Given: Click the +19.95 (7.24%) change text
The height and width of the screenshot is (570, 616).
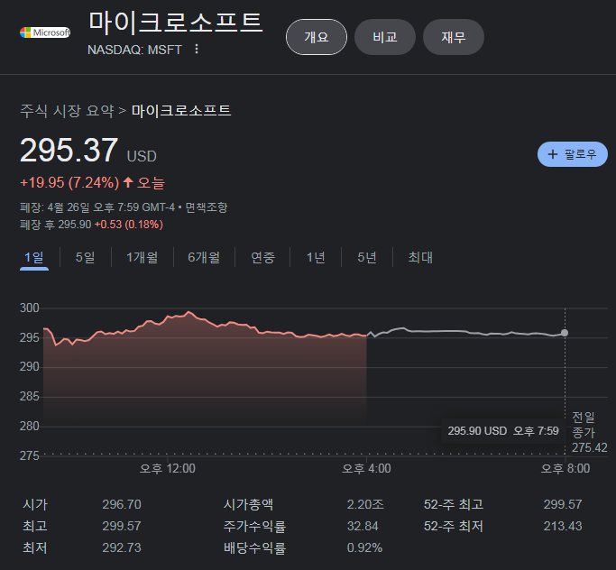Looking at the screenshot, I should coord(69,183).
